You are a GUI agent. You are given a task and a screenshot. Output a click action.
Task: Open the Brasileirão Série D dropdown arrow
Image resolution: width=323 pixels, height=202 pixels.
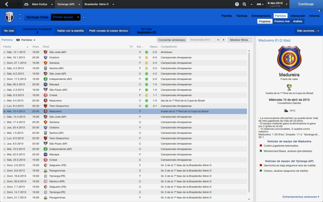(x=113, y=4)
